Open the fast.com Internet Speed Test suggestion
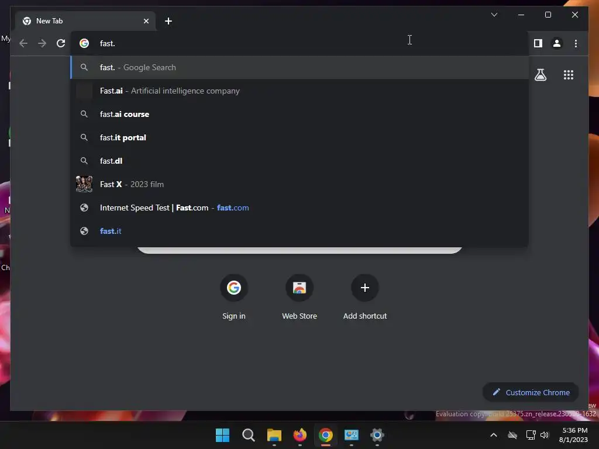599x449 pixels. 299,208
